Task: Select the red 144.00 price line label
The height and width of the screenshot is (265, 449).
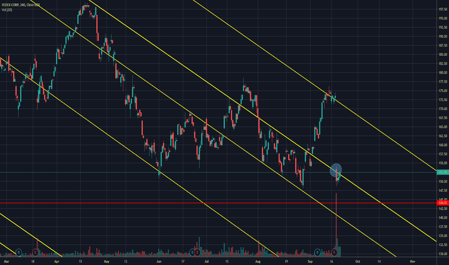Action: click(x=442, y=203)
